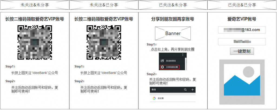Open the 已关注&已分享 tab header
Screen dimensions: 277x110
tap(242, 5)
